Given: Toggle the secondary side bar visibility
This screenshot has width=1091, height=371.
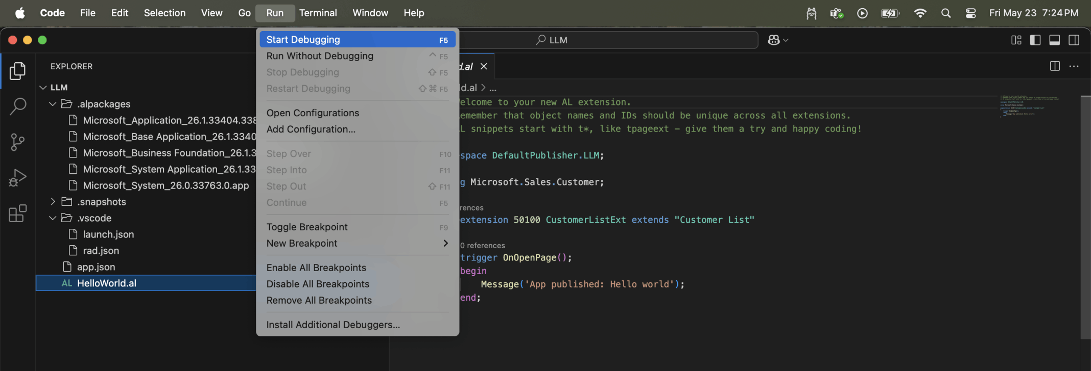Looking at the screenshot, I should point(1074,40).
